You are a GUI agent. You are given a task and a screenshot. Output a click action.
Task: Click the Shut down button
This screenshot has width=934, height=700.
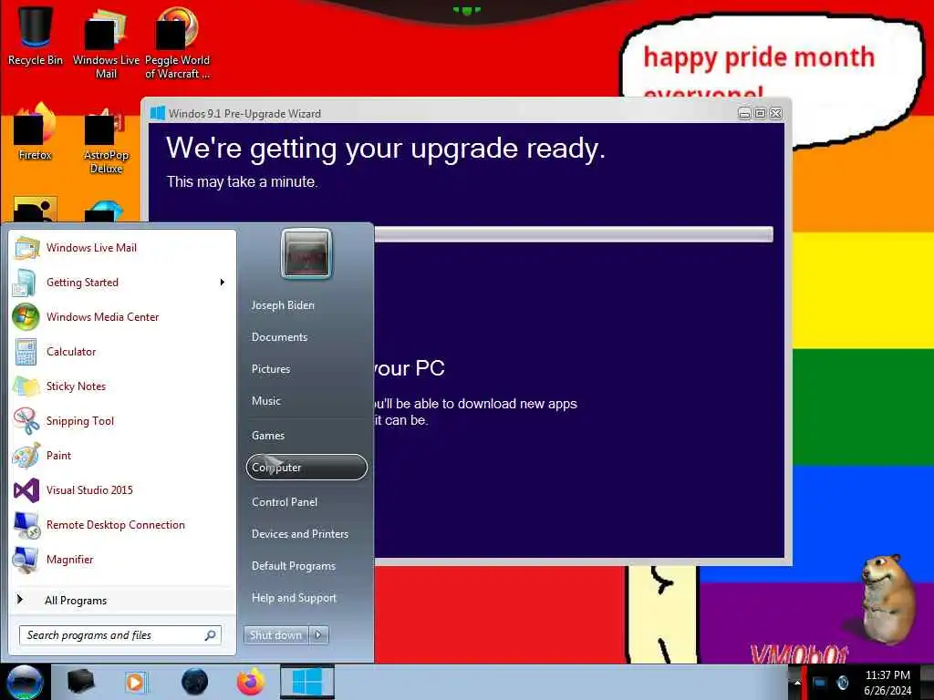tap(275, 635)
